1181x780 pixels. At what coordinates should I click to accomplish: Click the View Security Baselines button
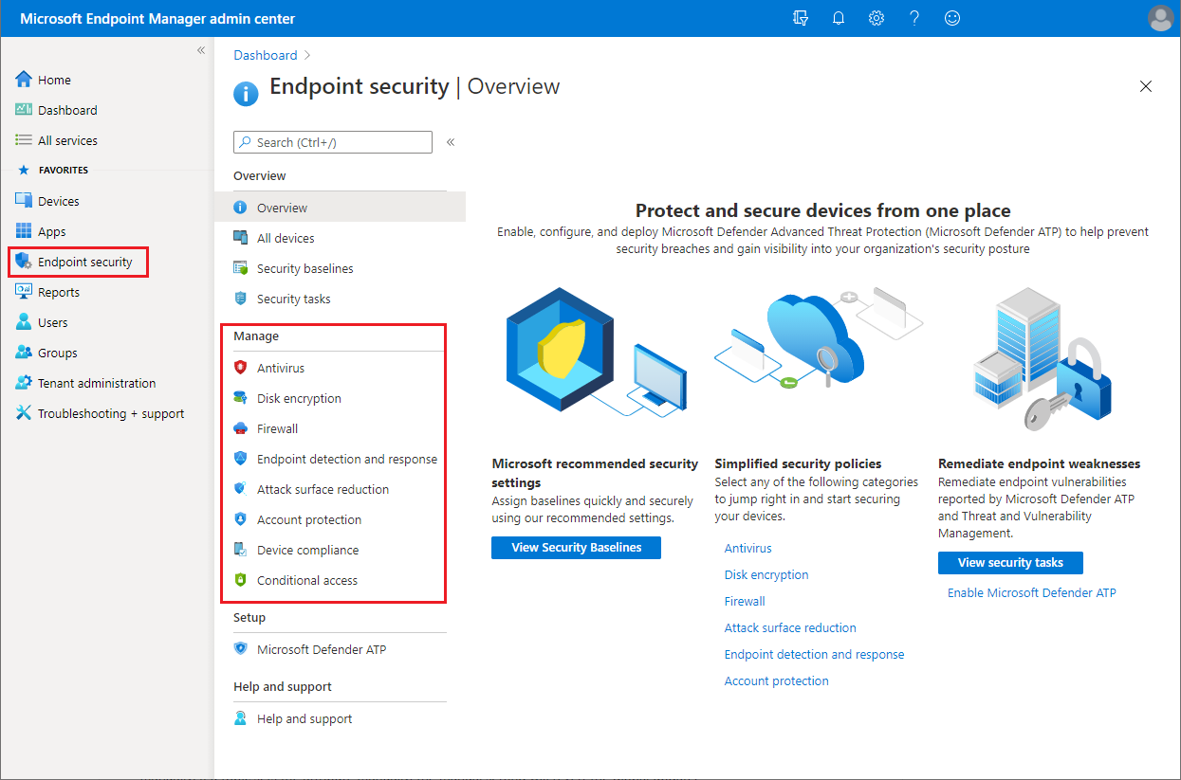point(576,548)
